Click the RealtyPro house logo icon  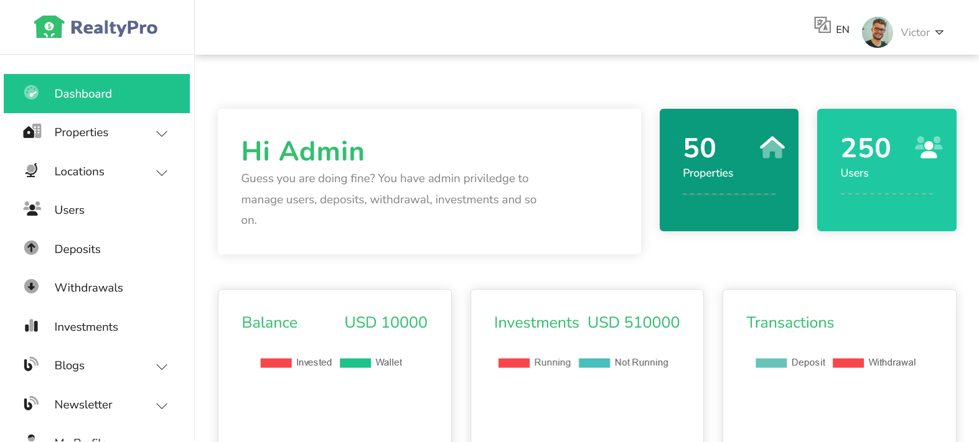point(49,27)
